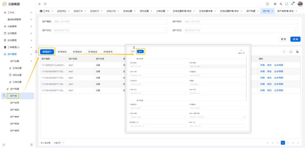Click the hamburger menu collapse icon
The image size is (305, 148).
(x=39, y=4)
